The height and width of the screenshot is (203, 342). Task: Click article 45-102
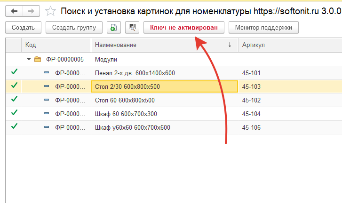[x=251, y=100]
